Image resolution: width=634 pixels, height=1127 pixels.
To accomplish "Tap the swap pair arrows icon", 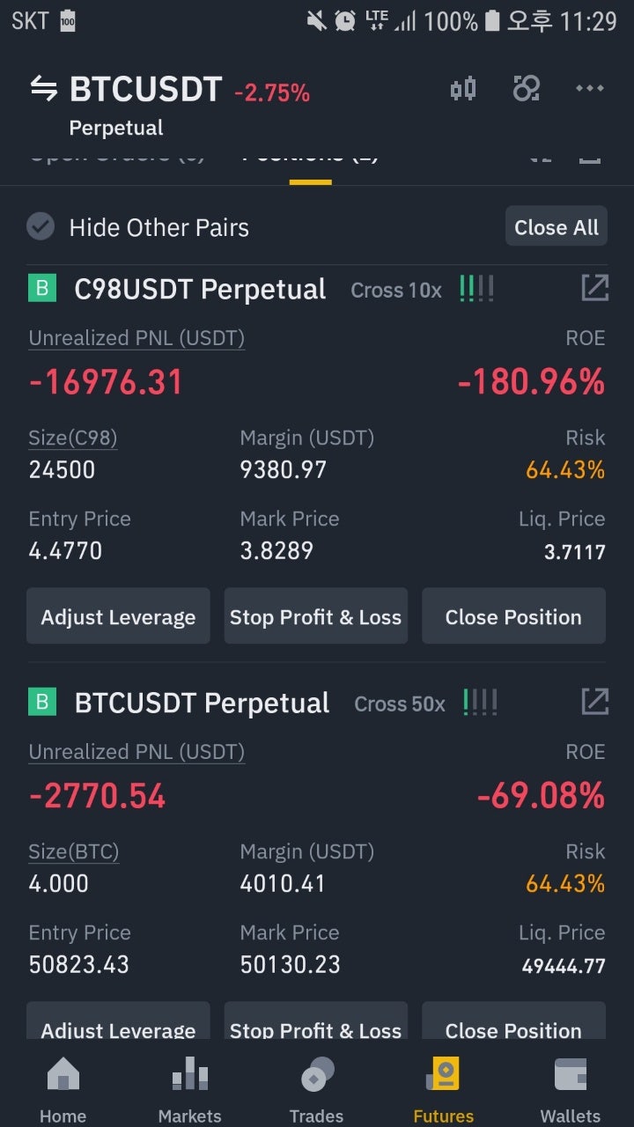I will pyautogui.click(x=43, y=89).
